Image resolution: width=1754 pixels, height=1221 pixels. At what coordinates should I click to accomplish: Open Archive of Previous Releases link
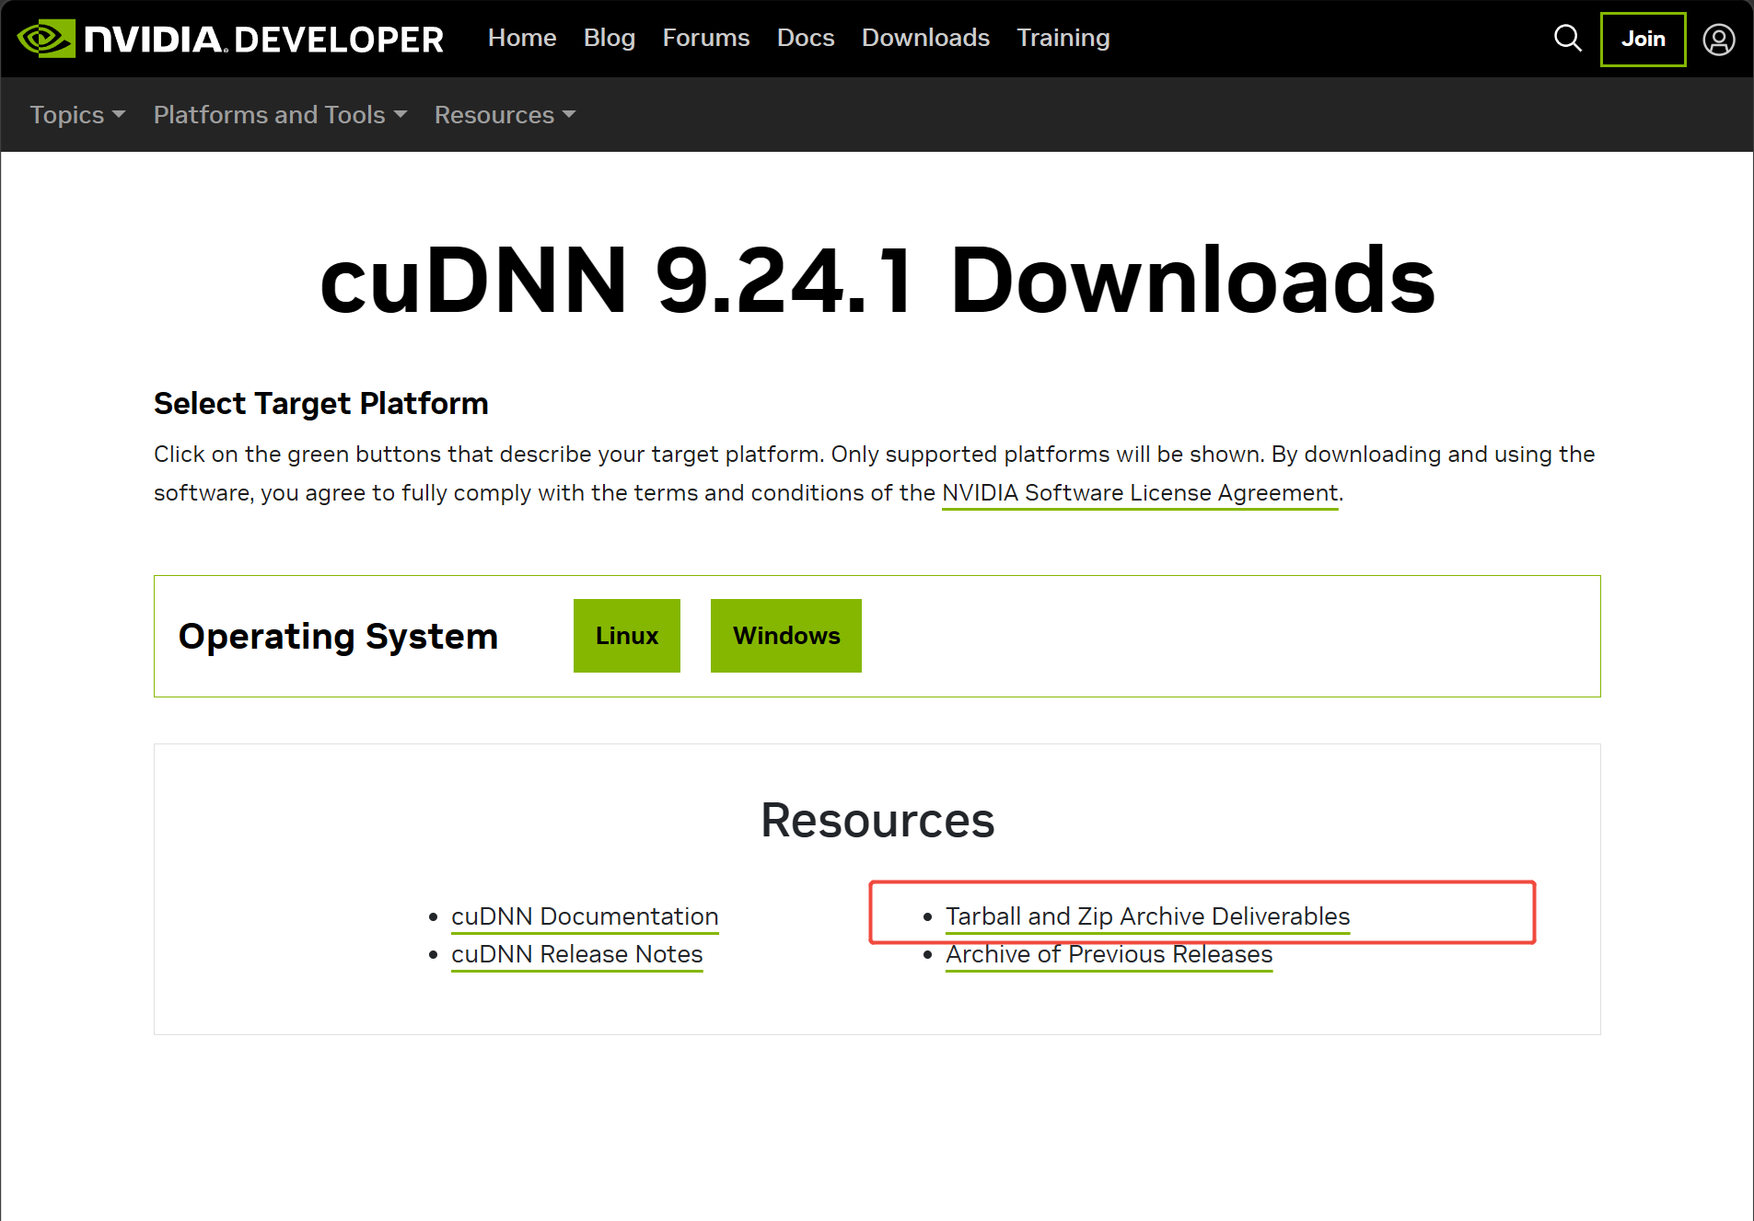point(1109,954)
